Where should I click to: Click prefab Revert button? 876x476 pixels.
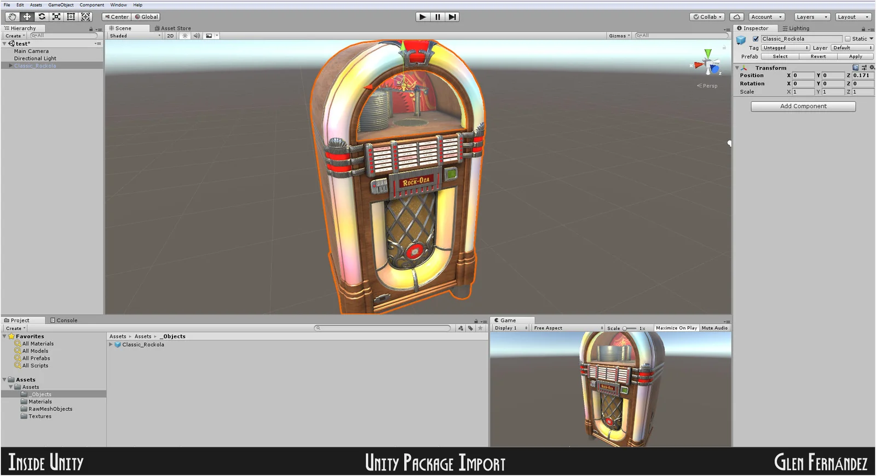(818, 56)
